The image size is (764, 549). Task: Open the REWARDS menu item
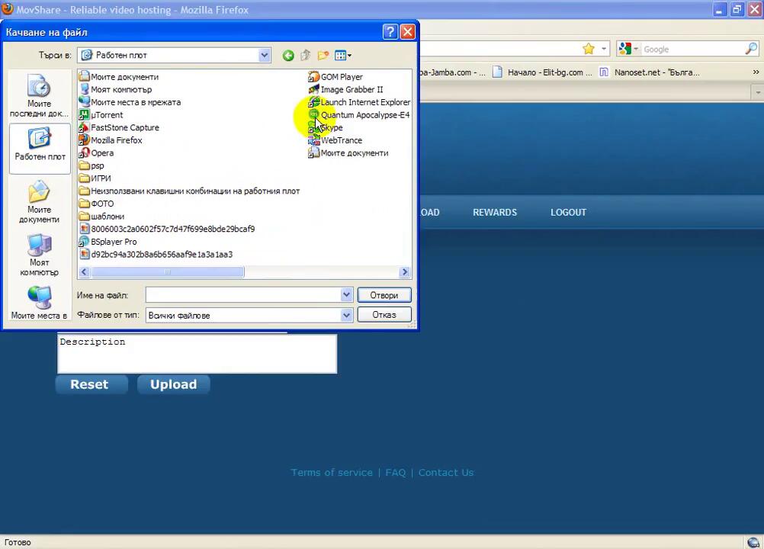494,213
